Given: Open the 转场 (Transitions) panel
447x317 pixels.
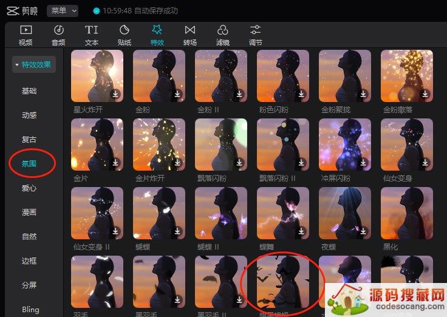Looking at the screenshot, I should (x=190, y=35).
